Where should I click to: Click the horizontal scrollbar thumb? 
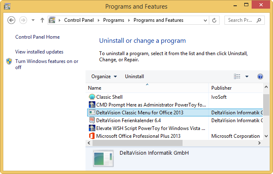click(x=138, y=143)
